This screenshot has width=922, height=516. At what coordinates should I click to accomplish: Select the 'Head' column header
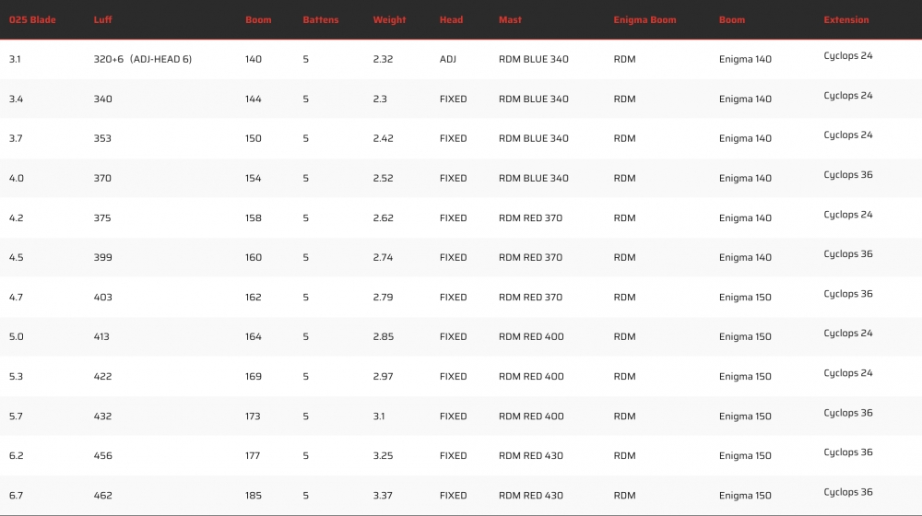coord(451,19)
